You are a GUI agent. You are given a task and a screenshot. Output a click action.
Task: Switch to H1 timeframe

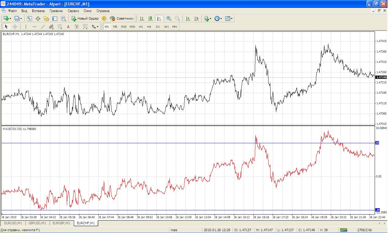point(141,27)
